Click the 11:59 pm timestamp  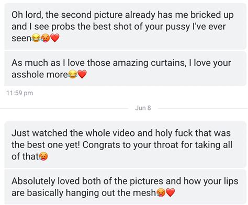(20, 93)
